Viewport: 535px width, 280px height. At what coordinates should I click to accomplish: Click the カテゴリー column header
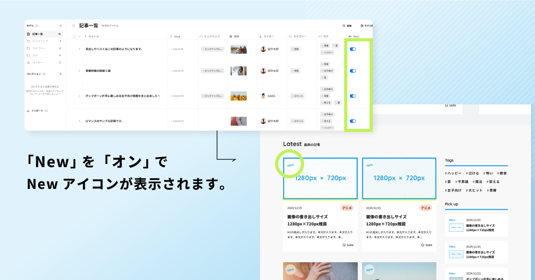point(297,36)
